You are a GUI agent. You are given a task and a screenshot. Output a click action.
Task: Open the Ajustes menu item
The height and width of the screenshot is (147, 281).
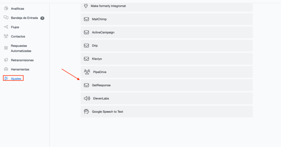click(16, 79)
